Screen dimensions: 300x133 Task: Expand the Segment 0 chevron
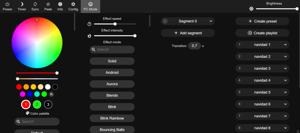[x=211, y=21]
